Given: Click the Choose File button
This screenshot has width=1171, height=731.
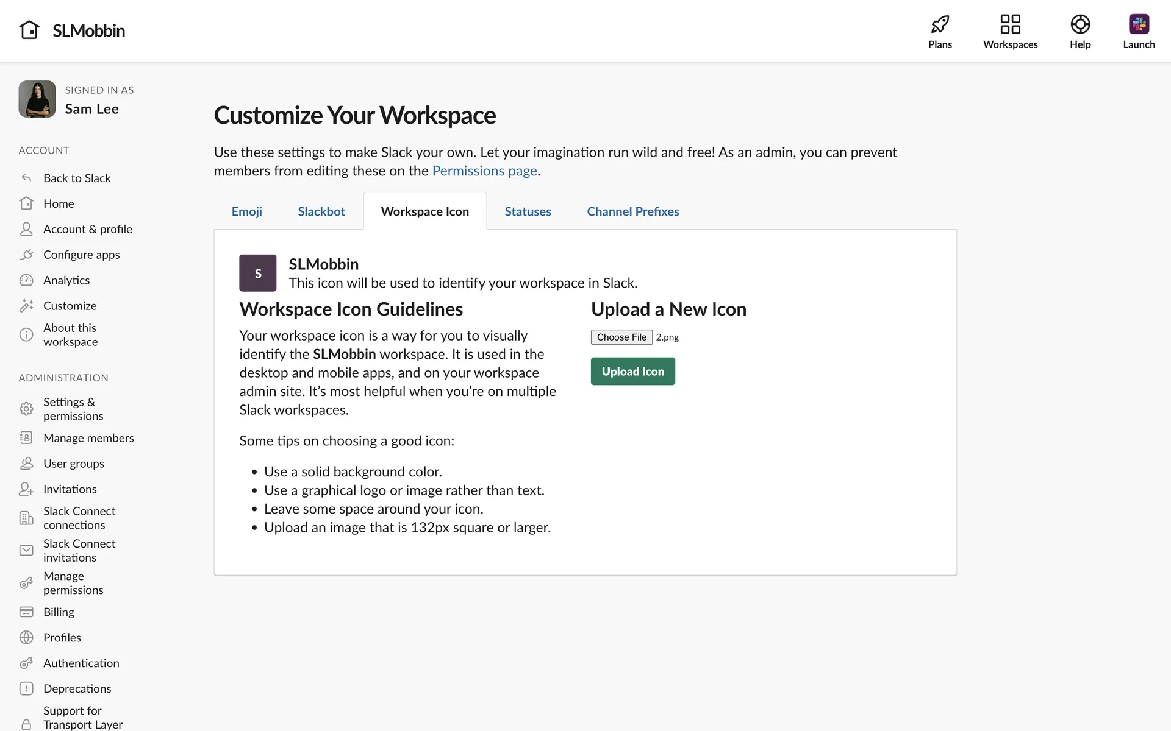Looking at the screenshot, I should coord(621,337).
